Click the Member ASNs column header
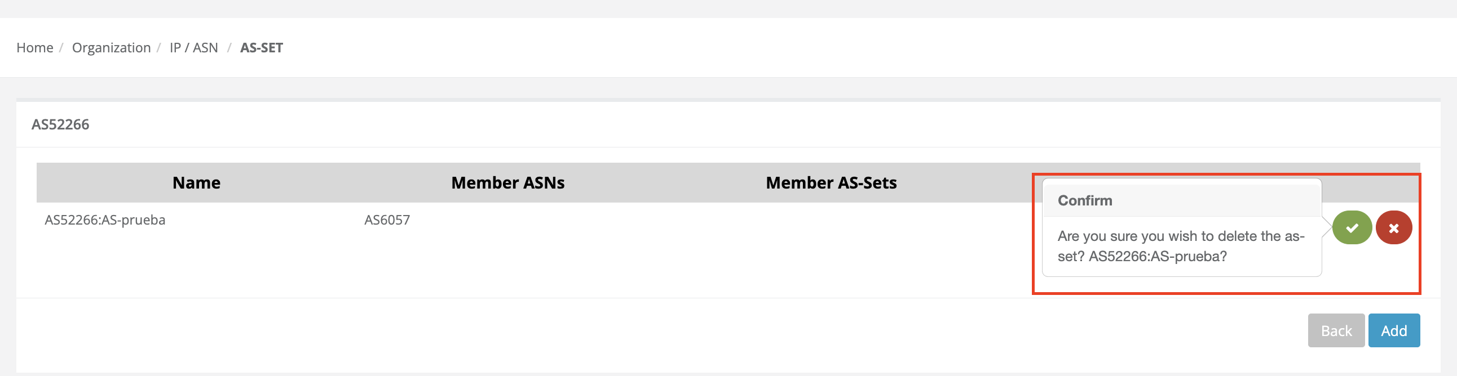This screenshot has height=376, width=1457. point(507,183)
